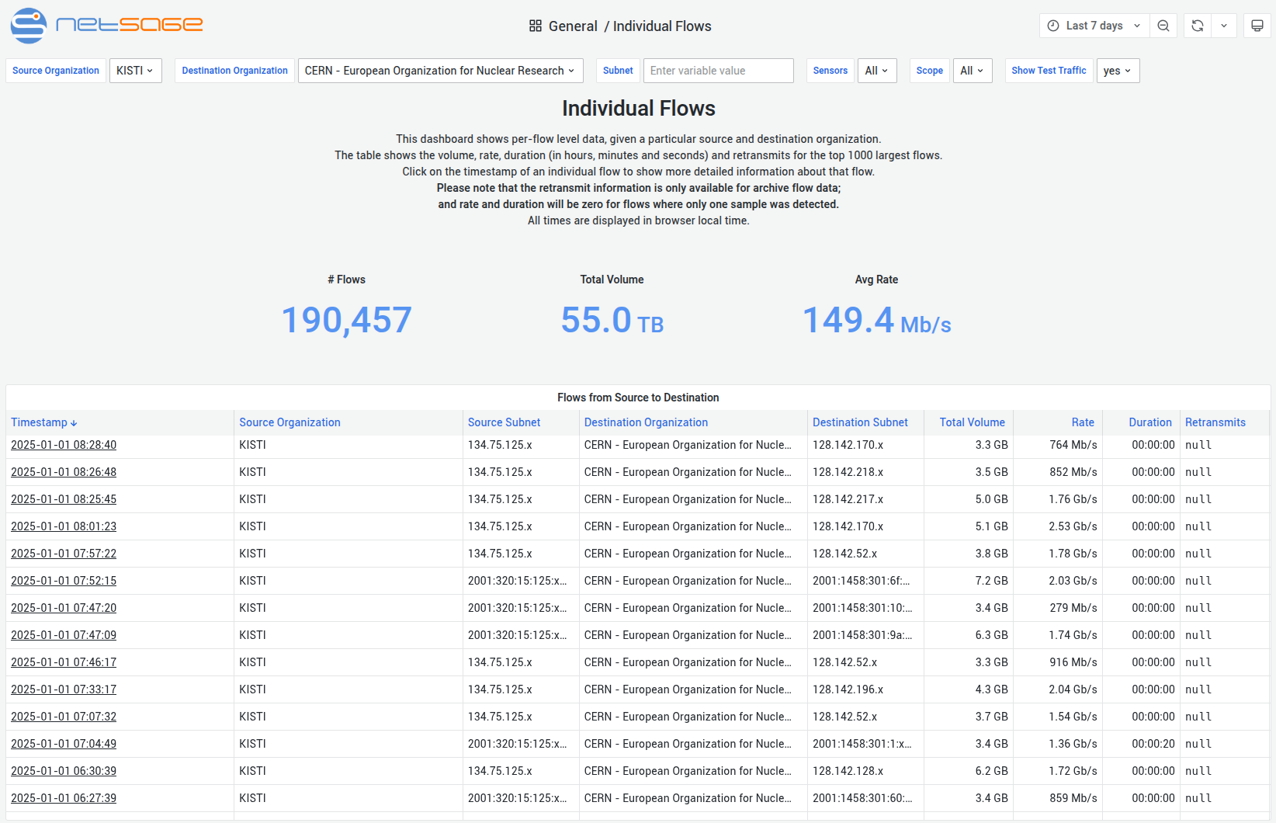Click the Source Organization variable label
This screenshot has height=823, width=1276.
(56, 71)
